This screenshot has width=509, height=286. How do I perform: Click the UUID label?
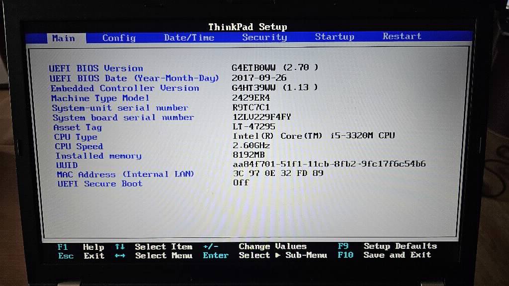pos(67,165)
